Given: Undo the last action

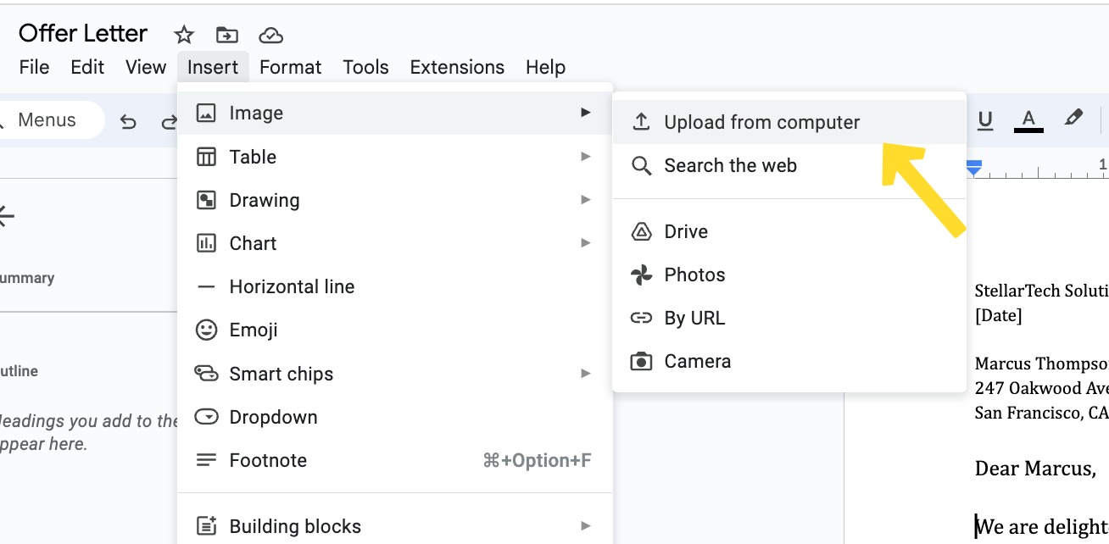Looking at the screenshot, I should click(x=128, y=122).
